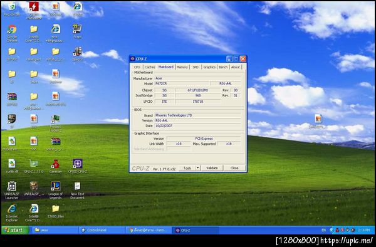The image size is (376, 247).
Task: Open the SPD tab
Action: pyautogui.click(x=196, y=67)
